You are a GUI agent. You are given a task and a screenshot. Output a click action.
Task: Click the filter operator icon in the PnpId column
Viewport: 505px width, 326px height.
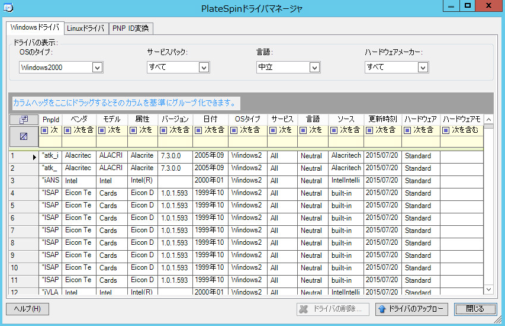click(x=45, y=130)
